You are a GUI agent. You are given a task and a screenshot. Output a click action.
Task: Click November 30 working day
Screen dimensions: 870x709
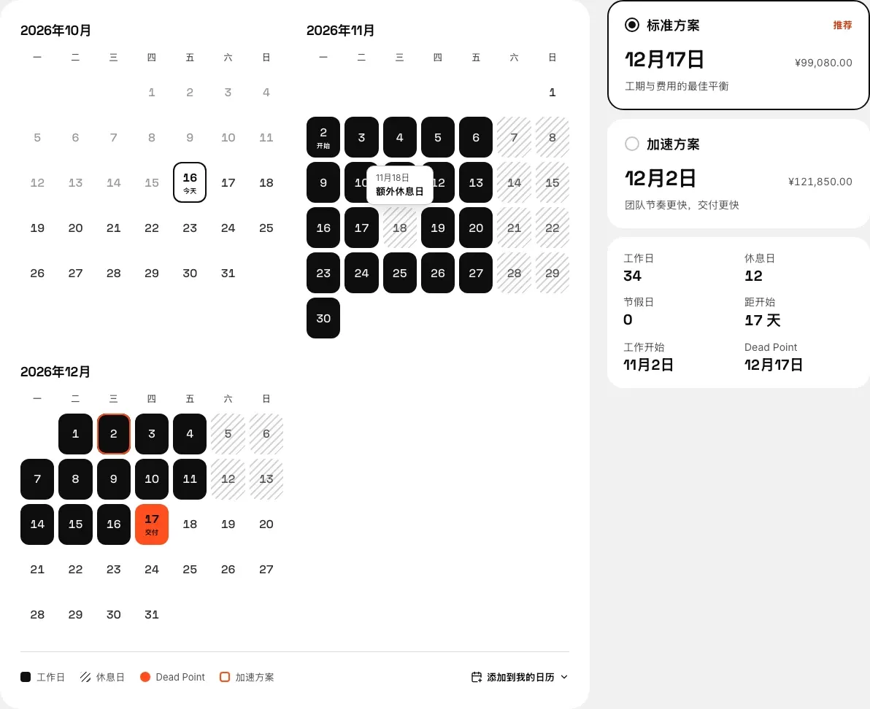(x=323, y=318)
